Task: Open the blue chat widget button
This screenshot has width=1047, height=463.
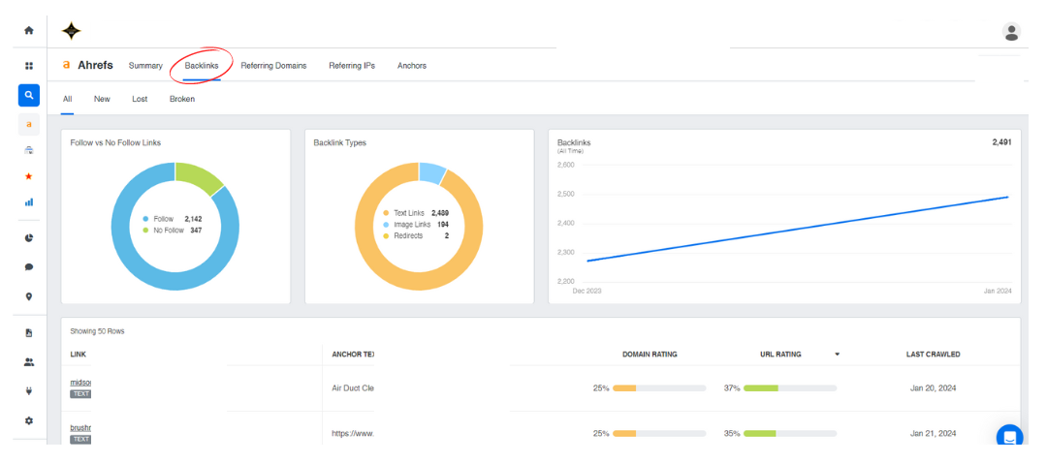Action: point(1009,438)
